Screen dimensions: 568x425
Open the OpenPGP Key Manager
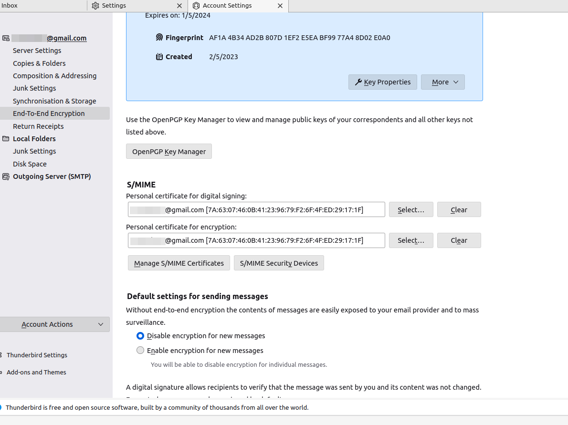point(169,151)
